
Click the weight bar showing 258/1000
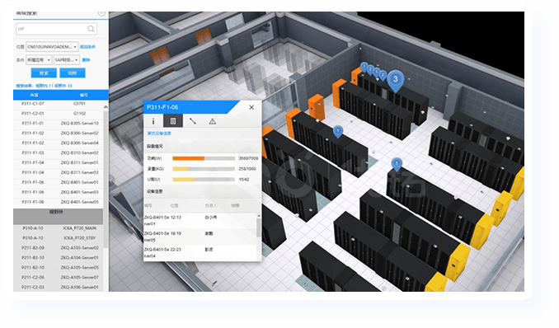[x=204, y=169]
